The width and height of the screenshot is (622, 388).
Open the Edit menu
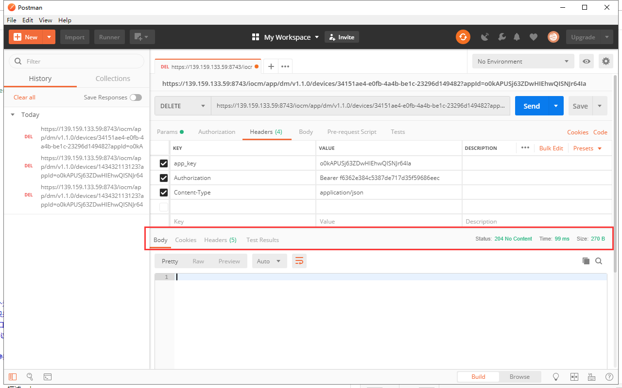click(x=28, y=20)
